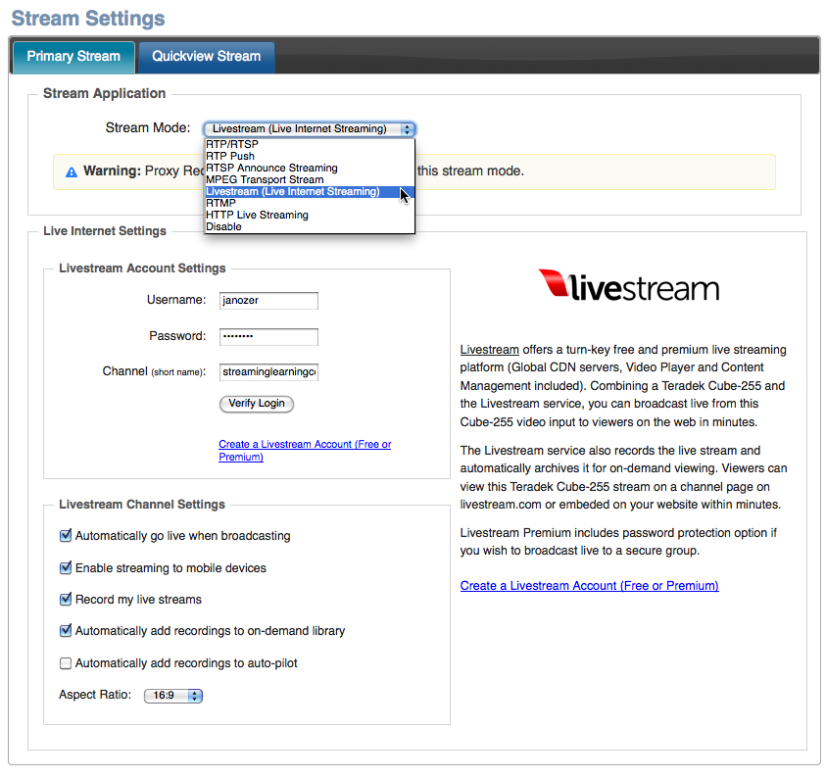Image resolution: width=826 pixels, height=778 pixels.
Task: Select HTTP Live Streaming option
Action: tap(257, 216)
